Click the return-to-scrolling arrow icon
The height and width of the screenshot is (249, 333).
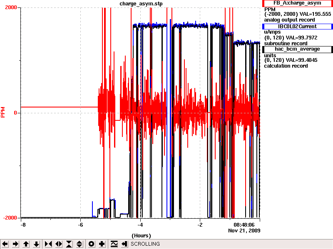124,244
